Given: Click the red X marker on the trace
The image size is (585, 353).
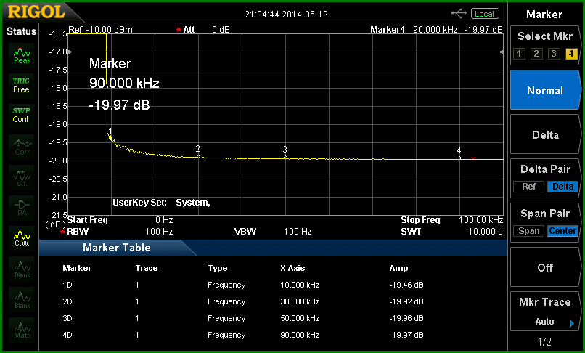Looking at the screenshot, I should [473, 158].
